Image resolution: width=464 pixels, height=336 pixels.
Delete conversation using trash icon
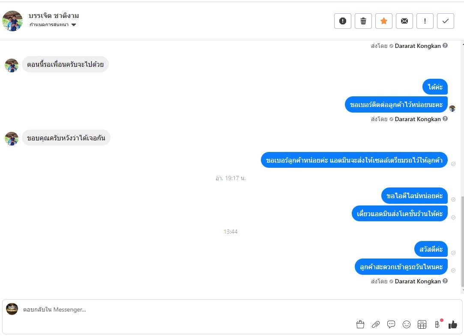[x=363, y=21]
